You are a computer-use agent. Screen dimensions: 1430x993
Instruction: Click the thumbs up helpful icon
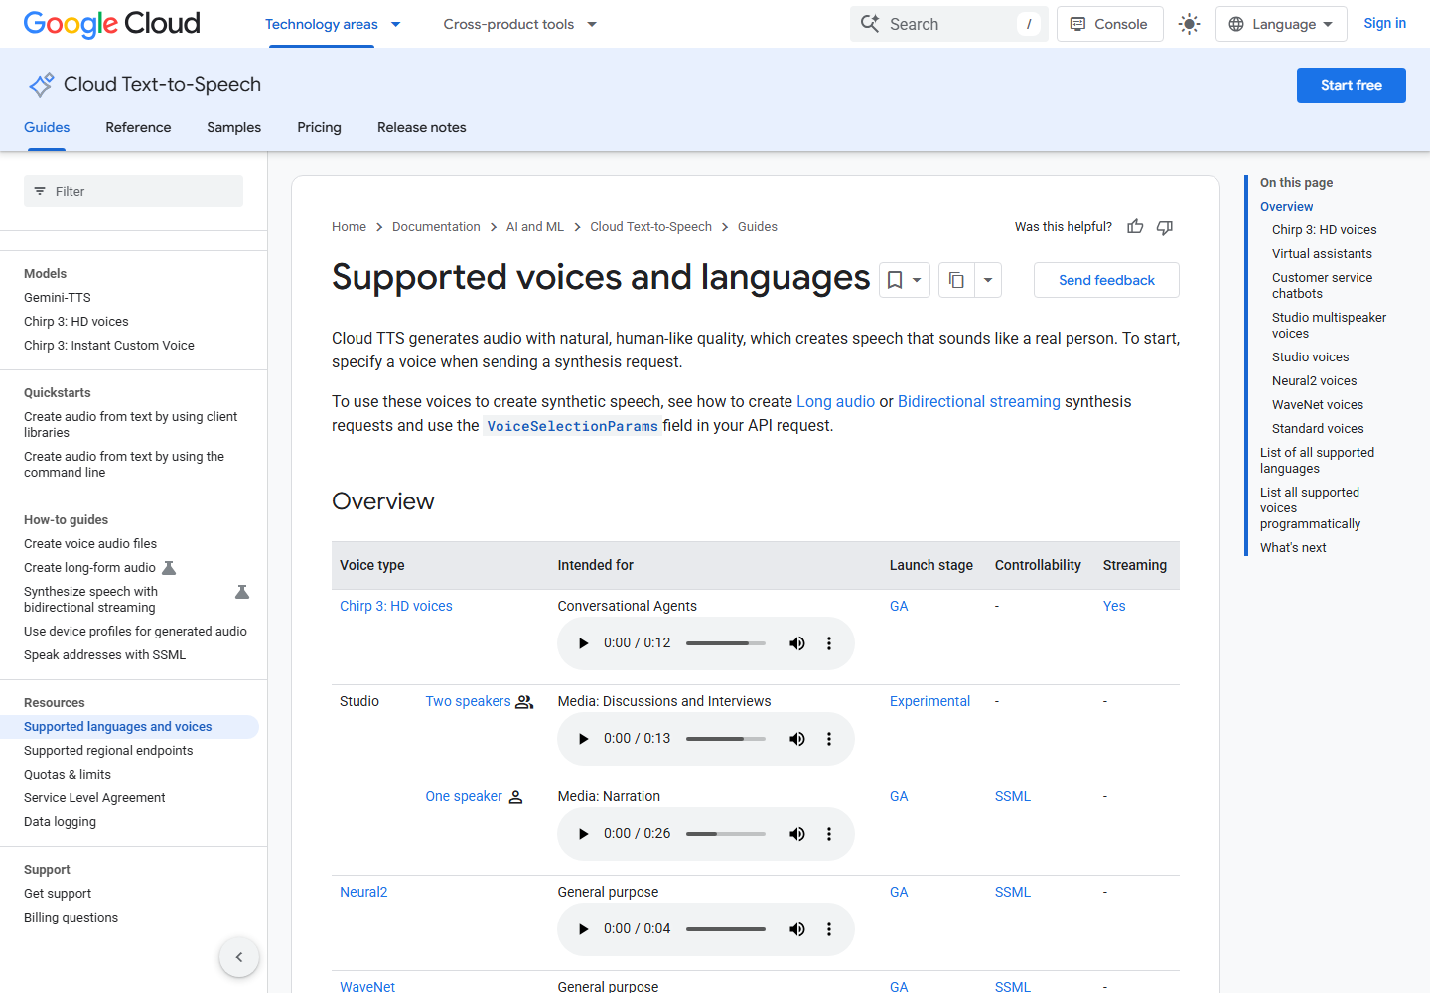click(x=1135, y=227)
